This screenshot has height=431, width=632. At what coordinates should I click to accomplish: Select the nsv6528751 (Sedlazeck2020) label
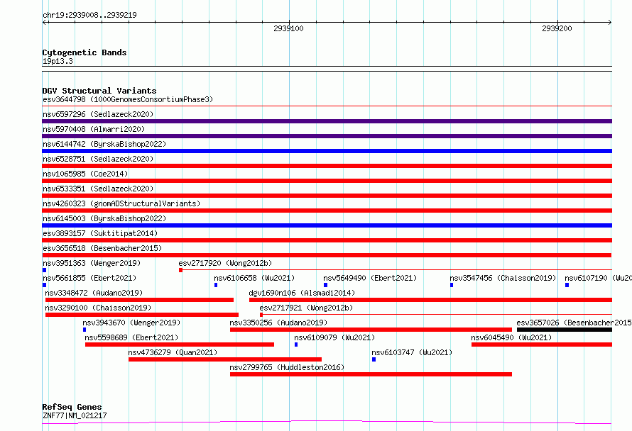[x=98, y=159]
